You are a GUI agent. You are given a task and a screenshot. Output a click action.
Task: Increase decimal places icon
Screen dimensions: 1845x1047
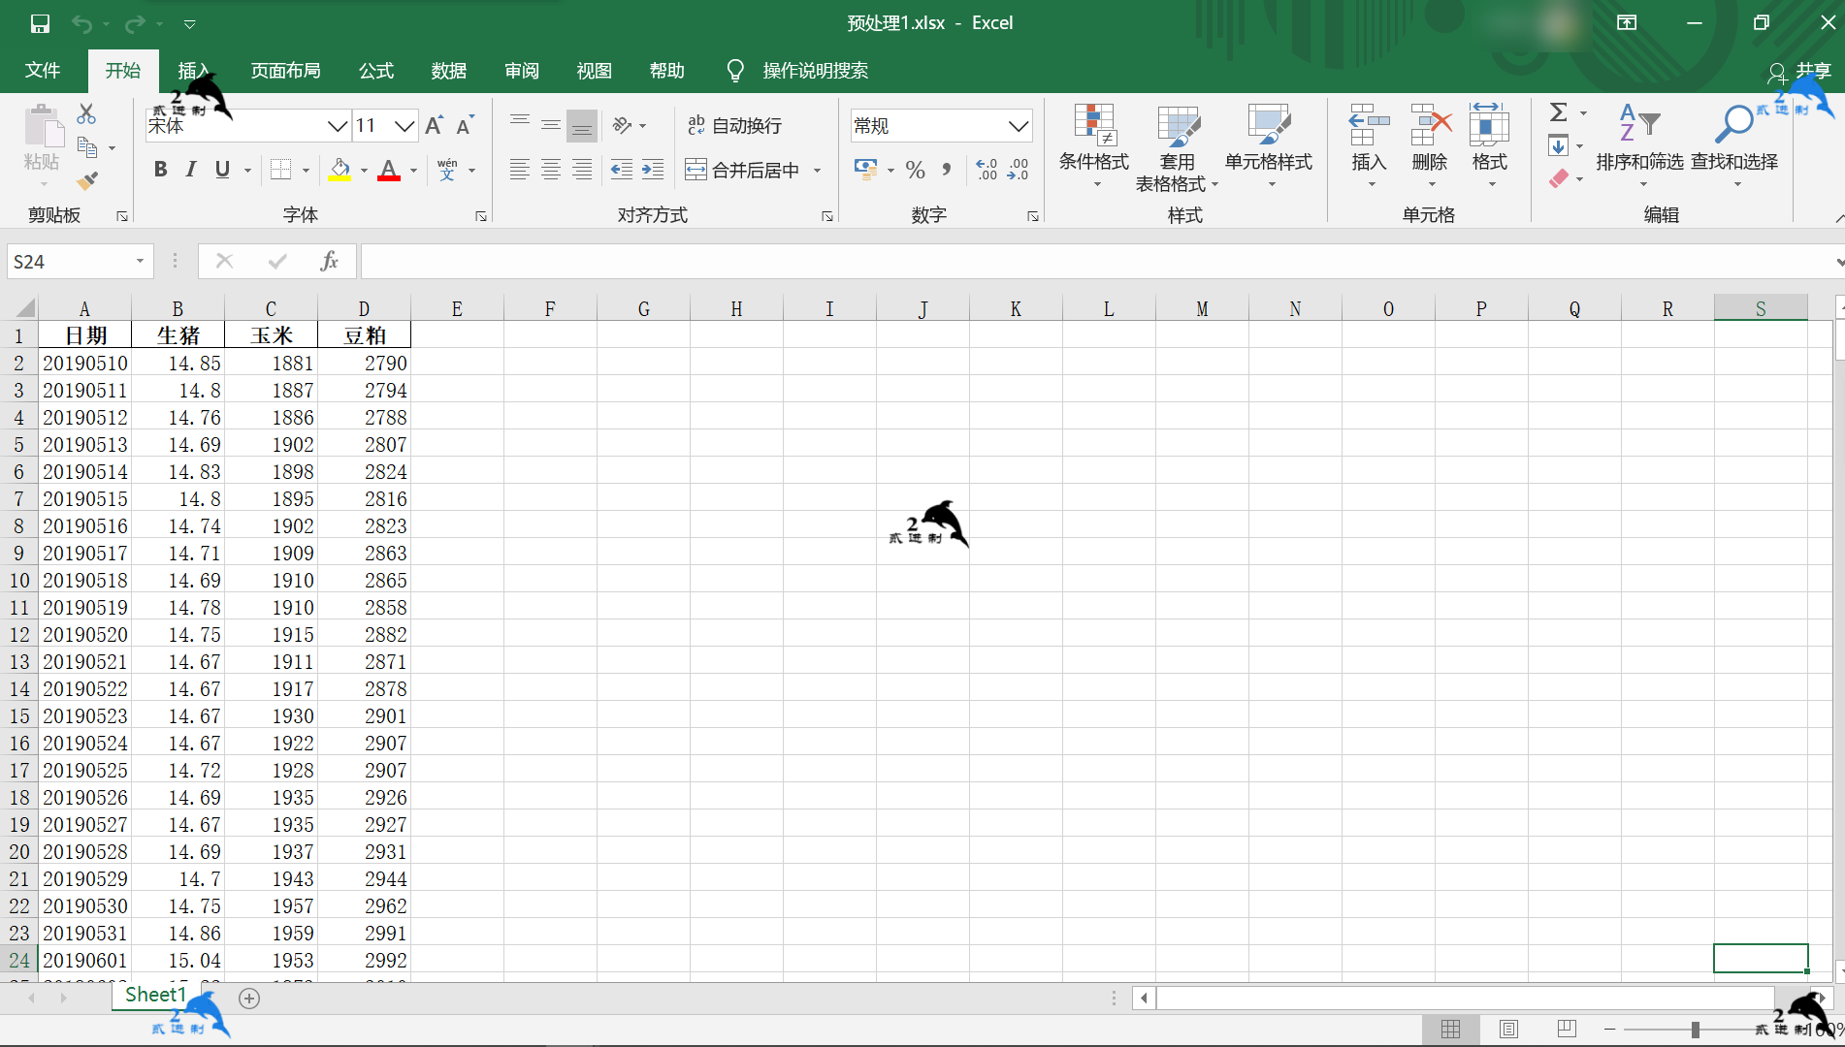(987, 170)
